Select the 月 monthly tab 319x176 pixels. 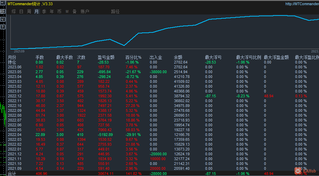[36, 12]
